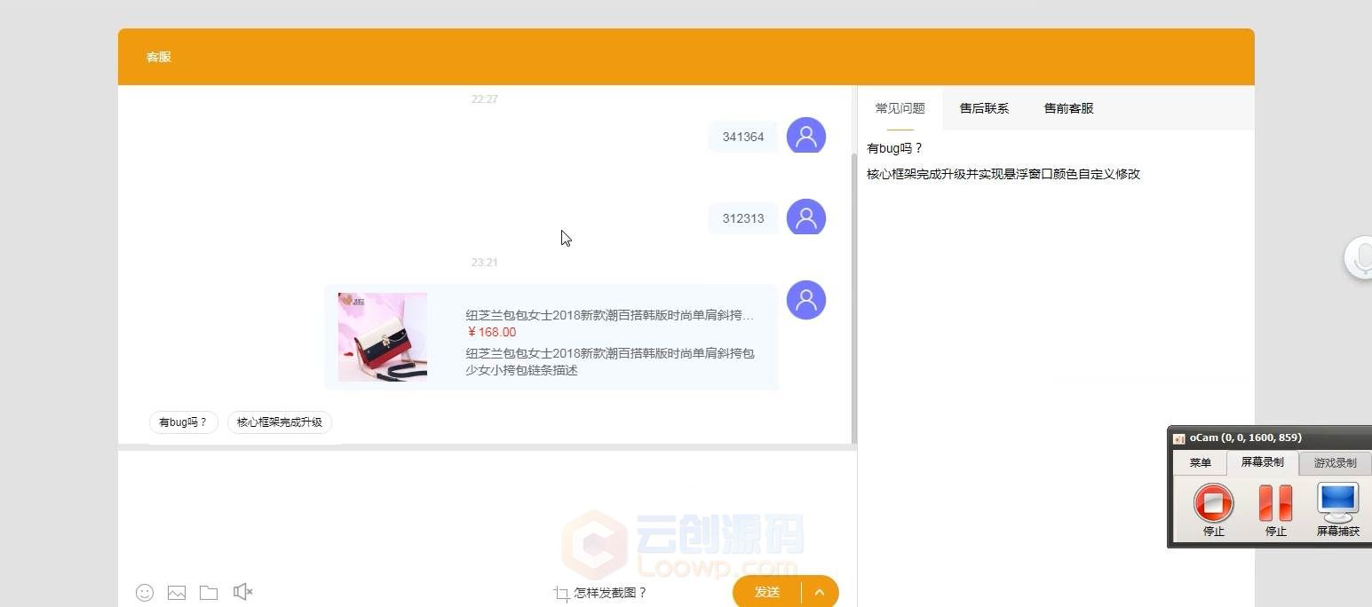Switch to the 售前客服 tab
The image size is (1372, 607).
[1068, 108]
